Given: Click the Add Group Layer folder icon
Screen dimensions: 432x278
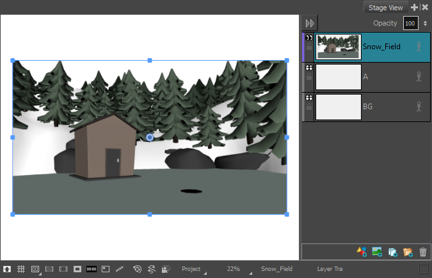Looking at the screenshot, I should click(x=408, y=252).
